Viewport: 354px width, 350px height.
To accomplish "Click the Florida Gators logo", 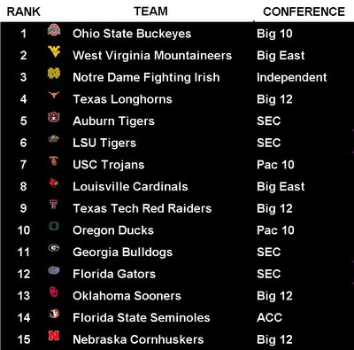I will coord(54,270).
